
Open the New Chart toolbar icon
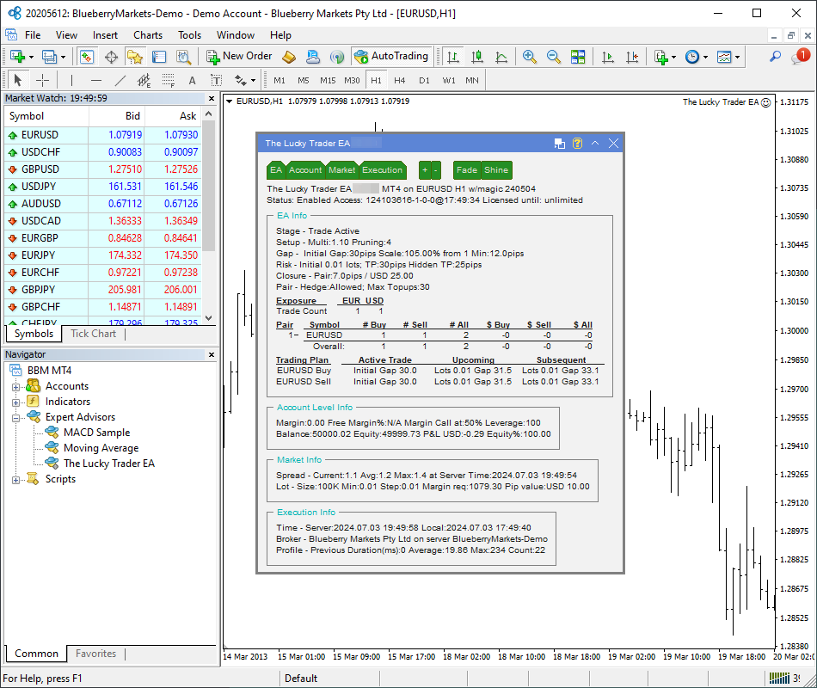tap(17, 56)
